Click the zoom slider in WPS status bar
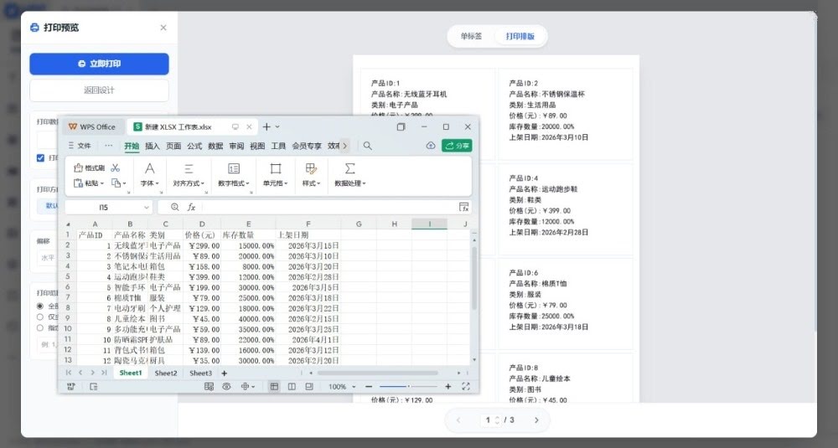Image resolution: width=838 pixels, height=448 pixels. (x=408, y=387)
